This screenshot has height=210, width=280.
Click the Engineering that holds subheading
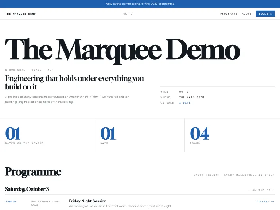tap(74, 82)
